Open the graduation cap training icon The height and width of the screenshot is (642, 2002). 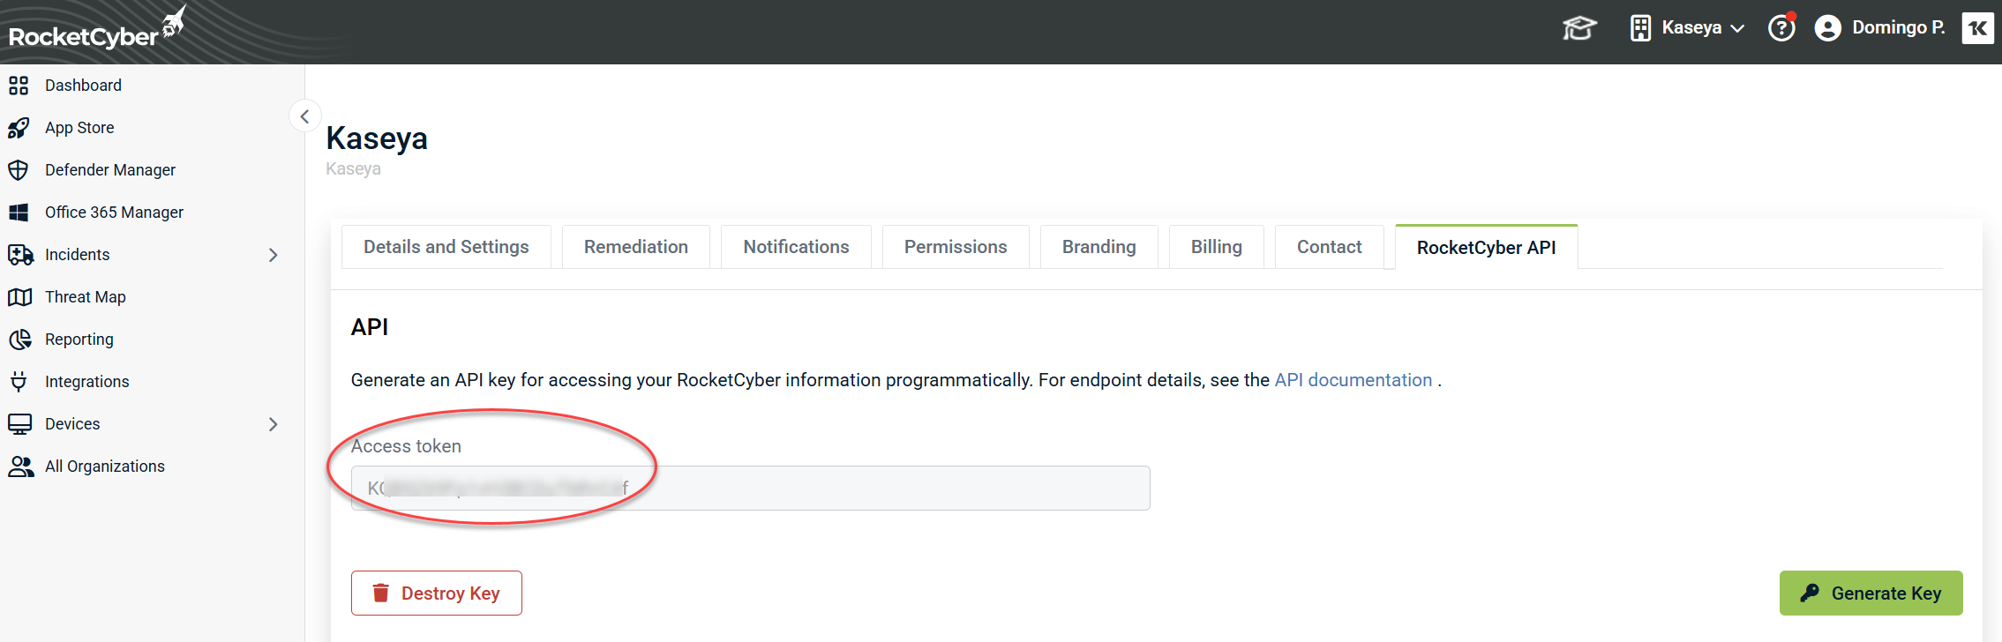tap(1578, 28)
